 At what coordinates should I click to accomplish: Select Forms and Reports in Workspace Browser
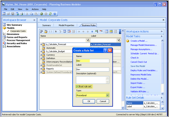(17, 37)
